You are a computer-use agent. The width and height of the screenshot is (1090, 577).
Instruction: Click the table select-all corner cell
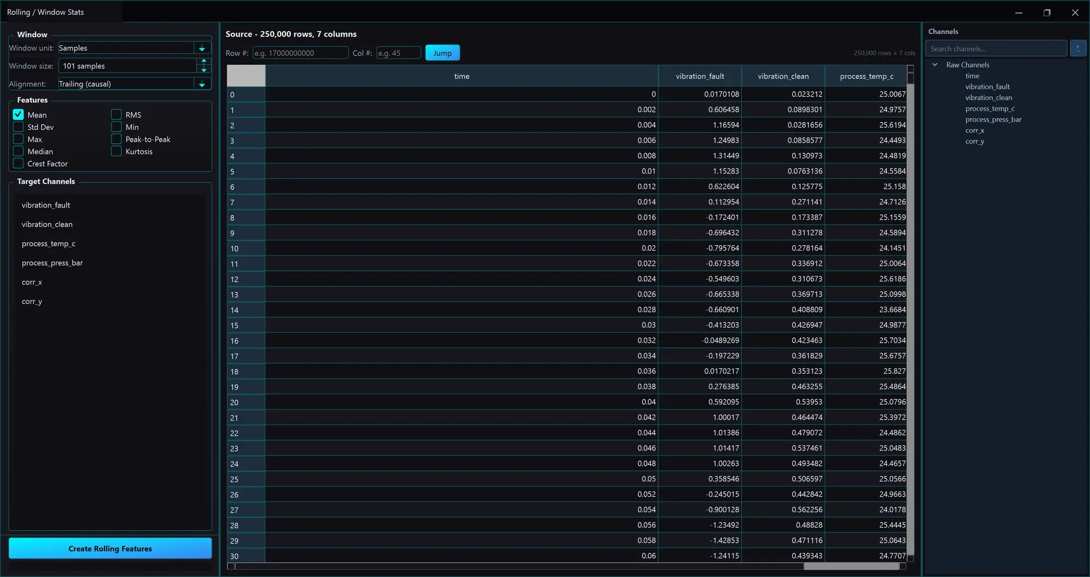coord(246,76)
